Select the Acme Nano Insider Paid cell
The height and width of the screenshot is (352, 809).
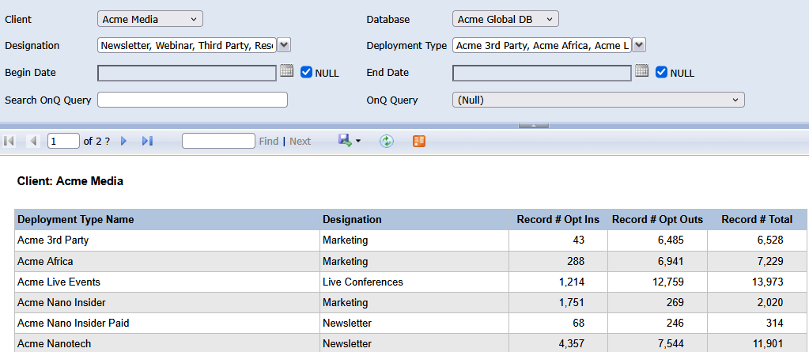167,323
